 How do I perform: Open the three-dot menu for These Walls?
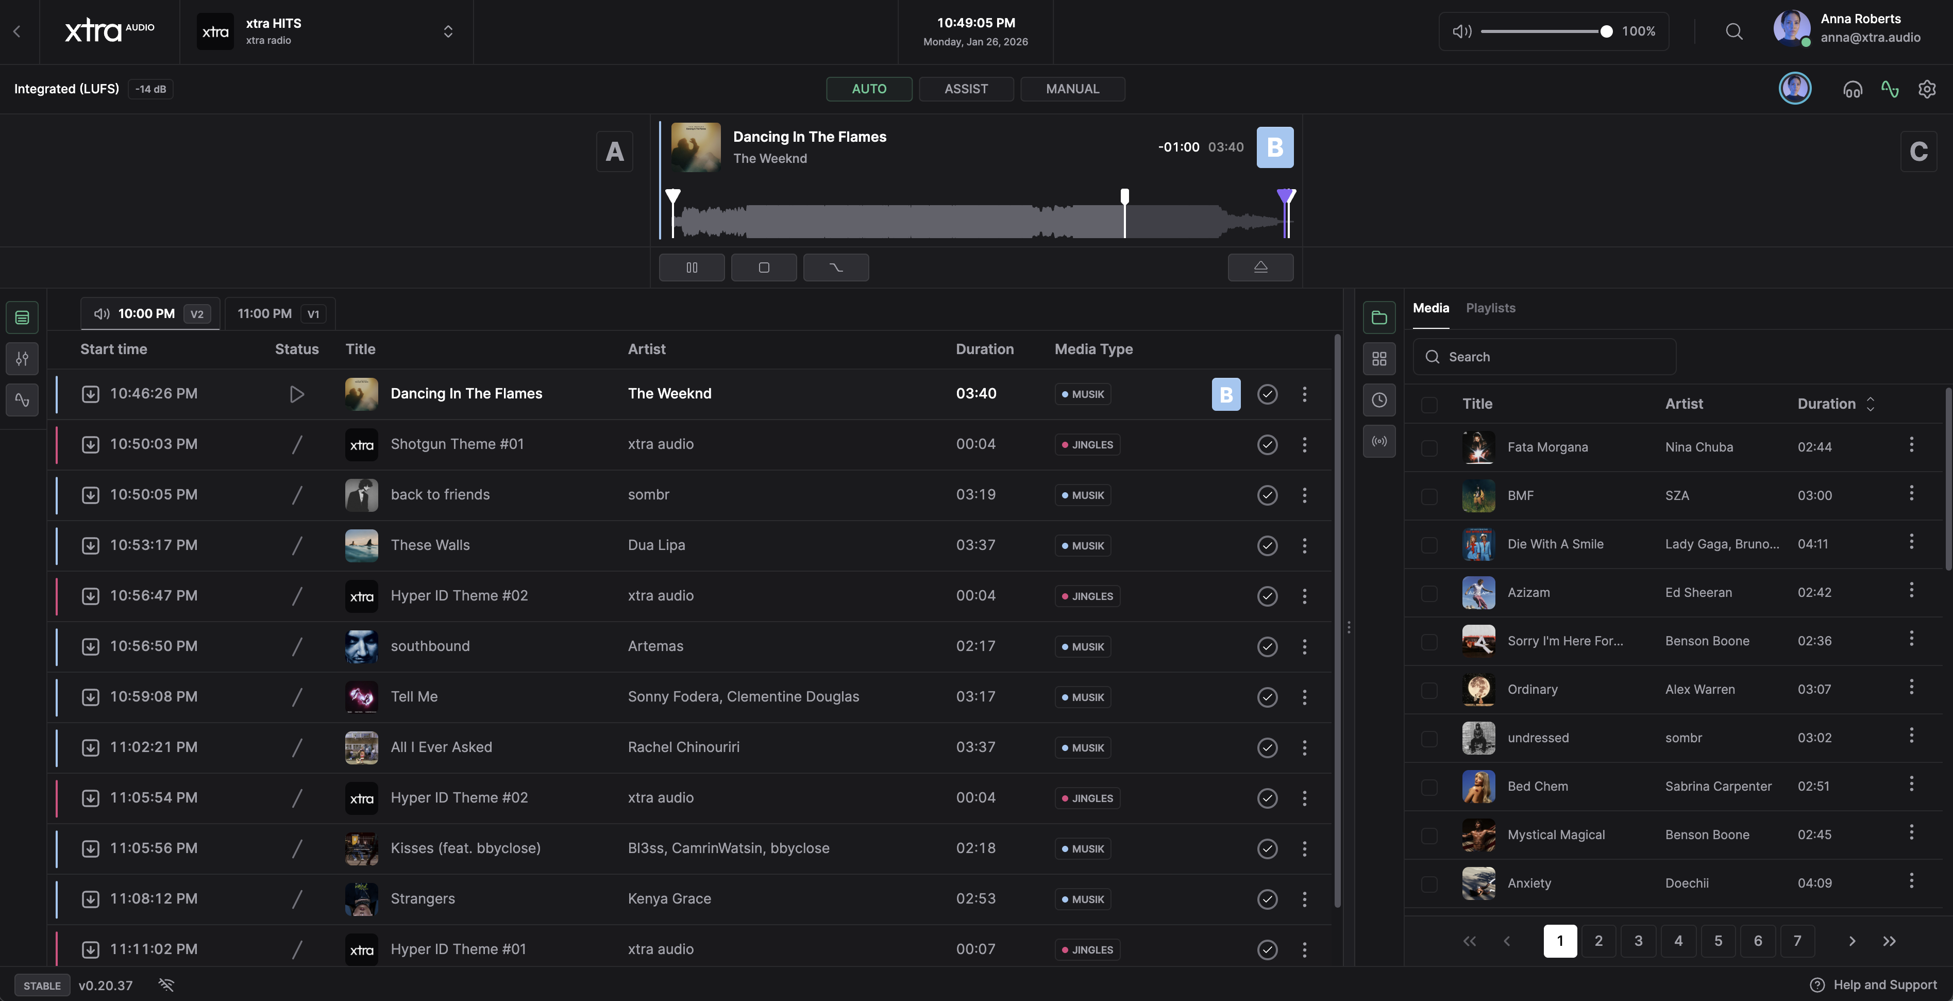click(1304, 545)
